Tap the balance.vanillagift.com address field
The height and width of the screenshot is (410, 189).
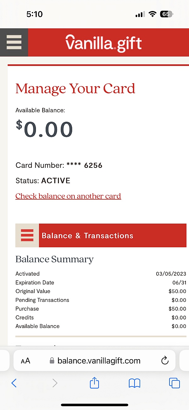coord(99,361)
